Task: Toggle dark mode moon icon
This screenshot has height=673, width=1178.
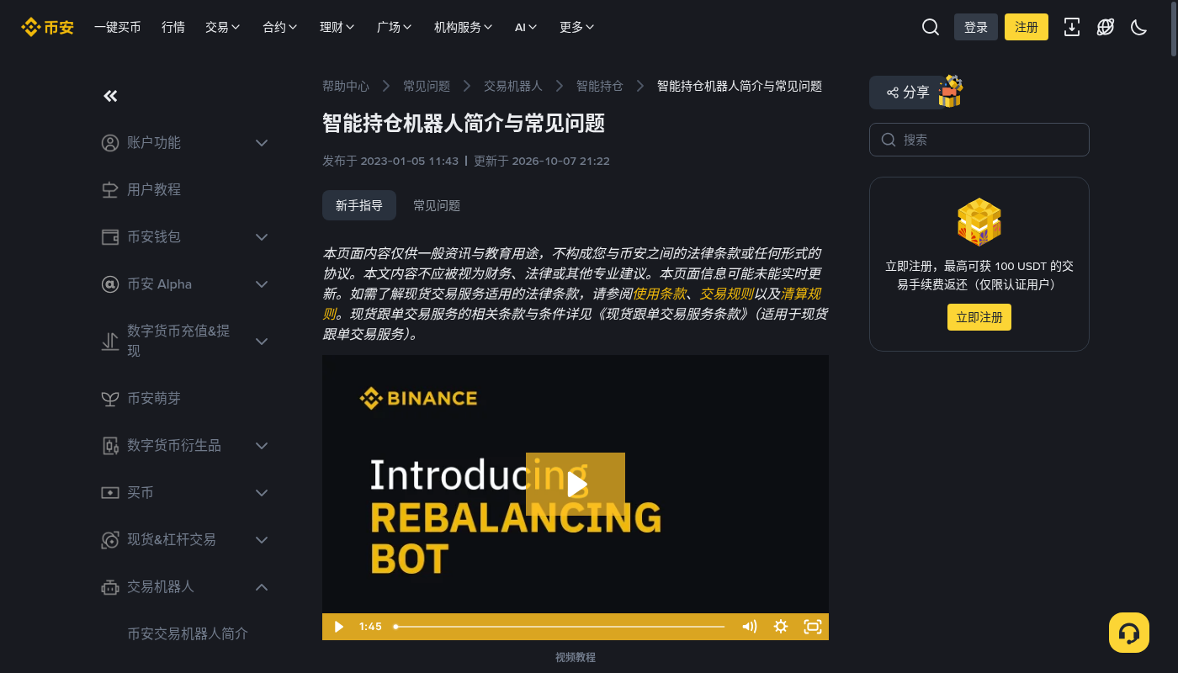Action: (1139, 27)
